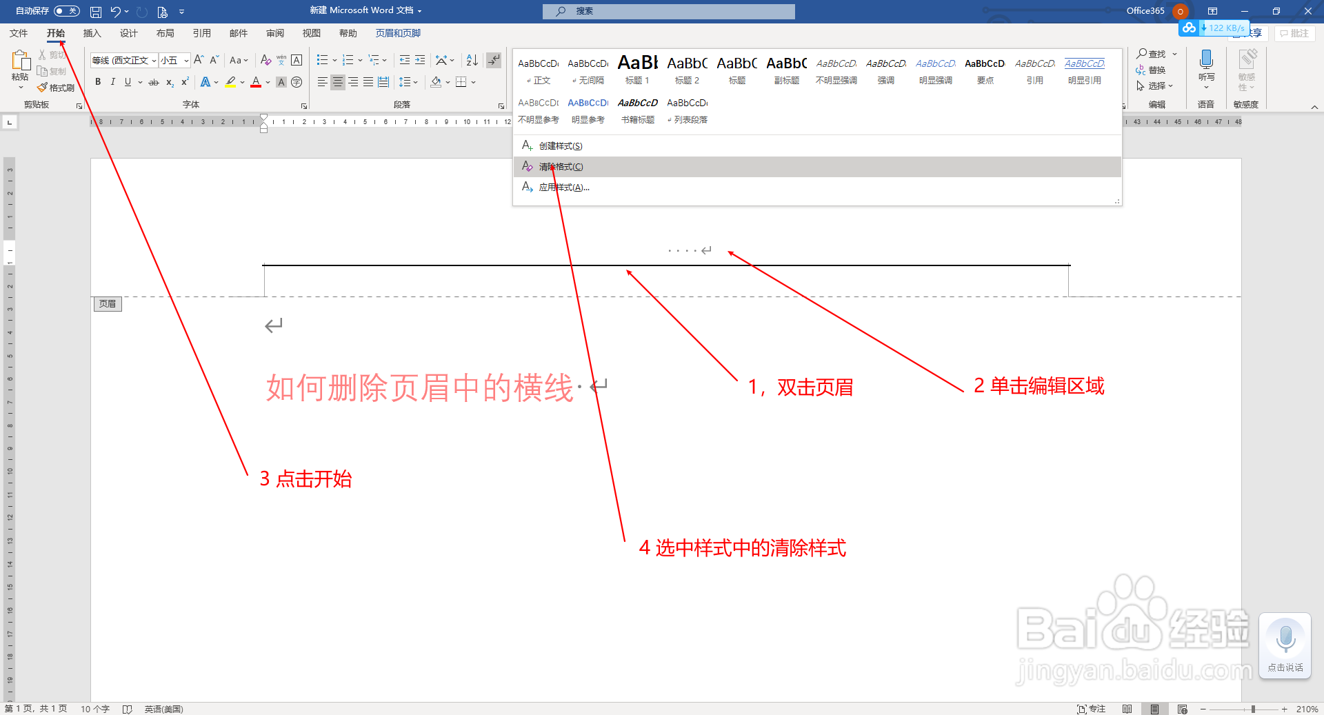Apply Italic formatting

112,82
